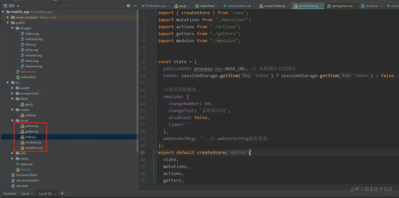Open the project view dropdown arrow

coord(18,6)
